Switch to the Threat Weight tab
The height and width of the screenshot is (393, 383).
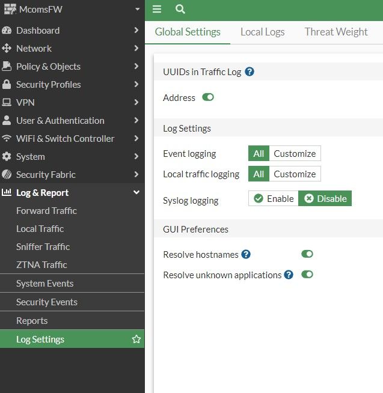[x=336, y=32]
